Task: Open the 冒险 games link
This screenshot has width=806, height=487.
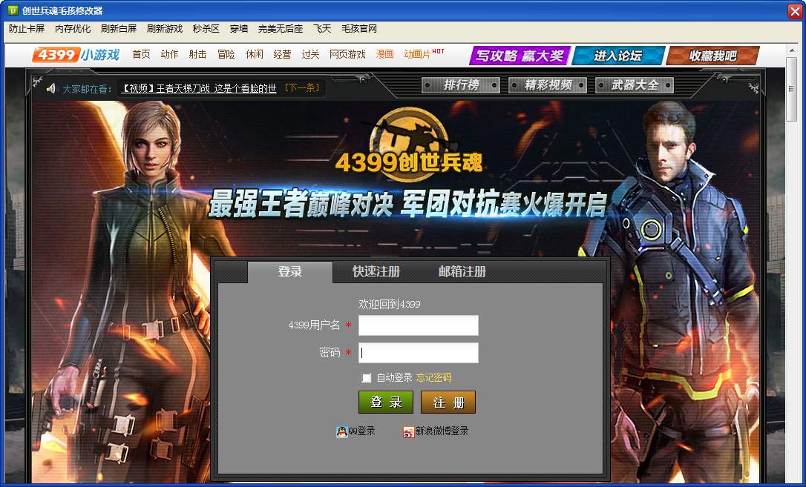Action: 226,54
